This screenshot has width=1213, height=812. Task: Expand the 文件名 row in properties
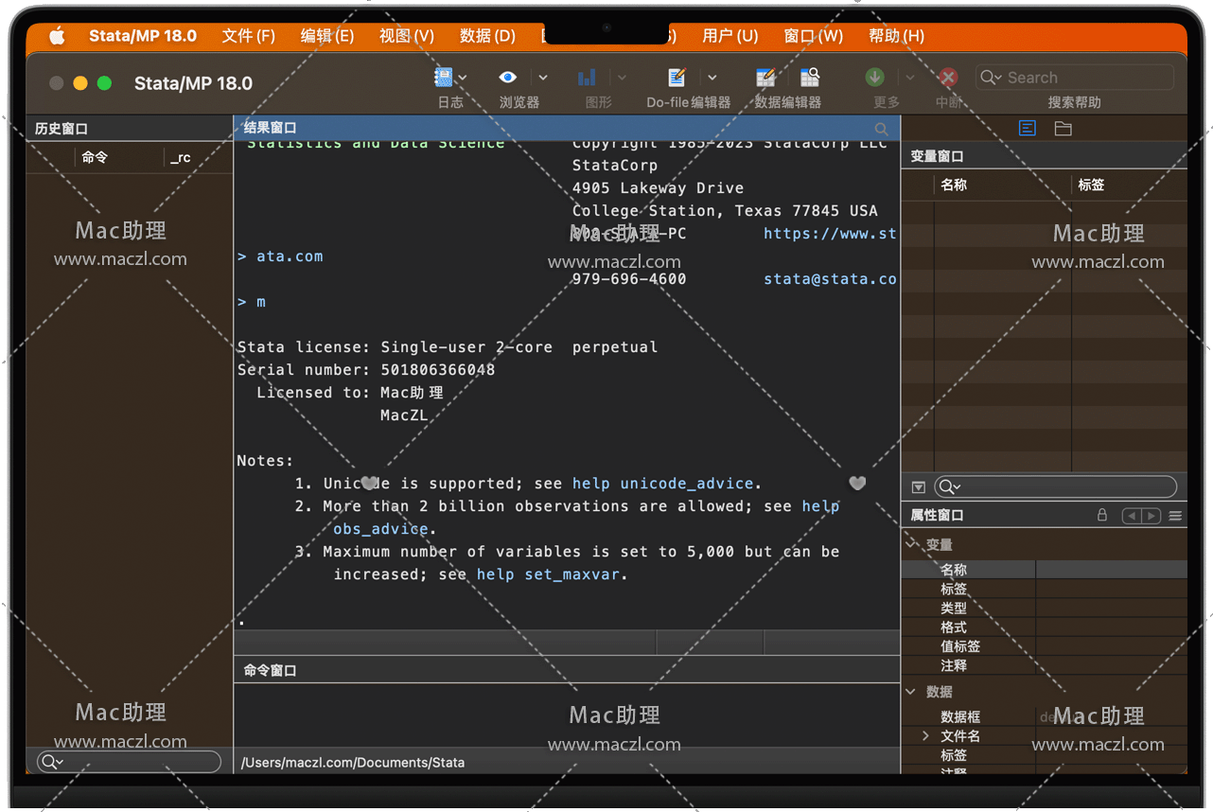926,735
